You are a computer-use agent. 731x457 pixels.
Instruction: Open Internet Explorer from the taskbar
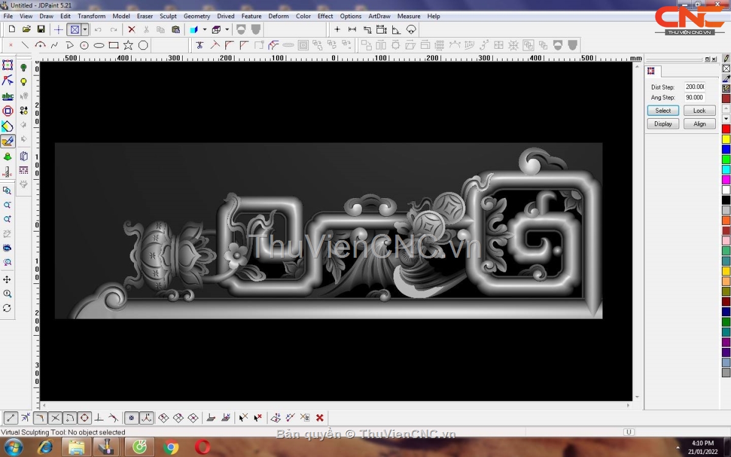(x=46, y=447)
